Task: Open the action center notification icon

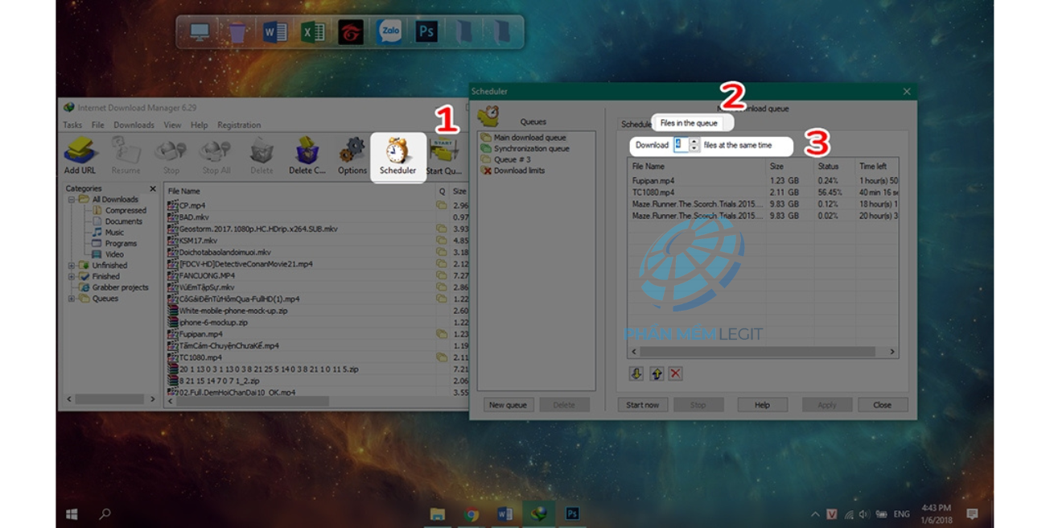Action: coord(972,514)
